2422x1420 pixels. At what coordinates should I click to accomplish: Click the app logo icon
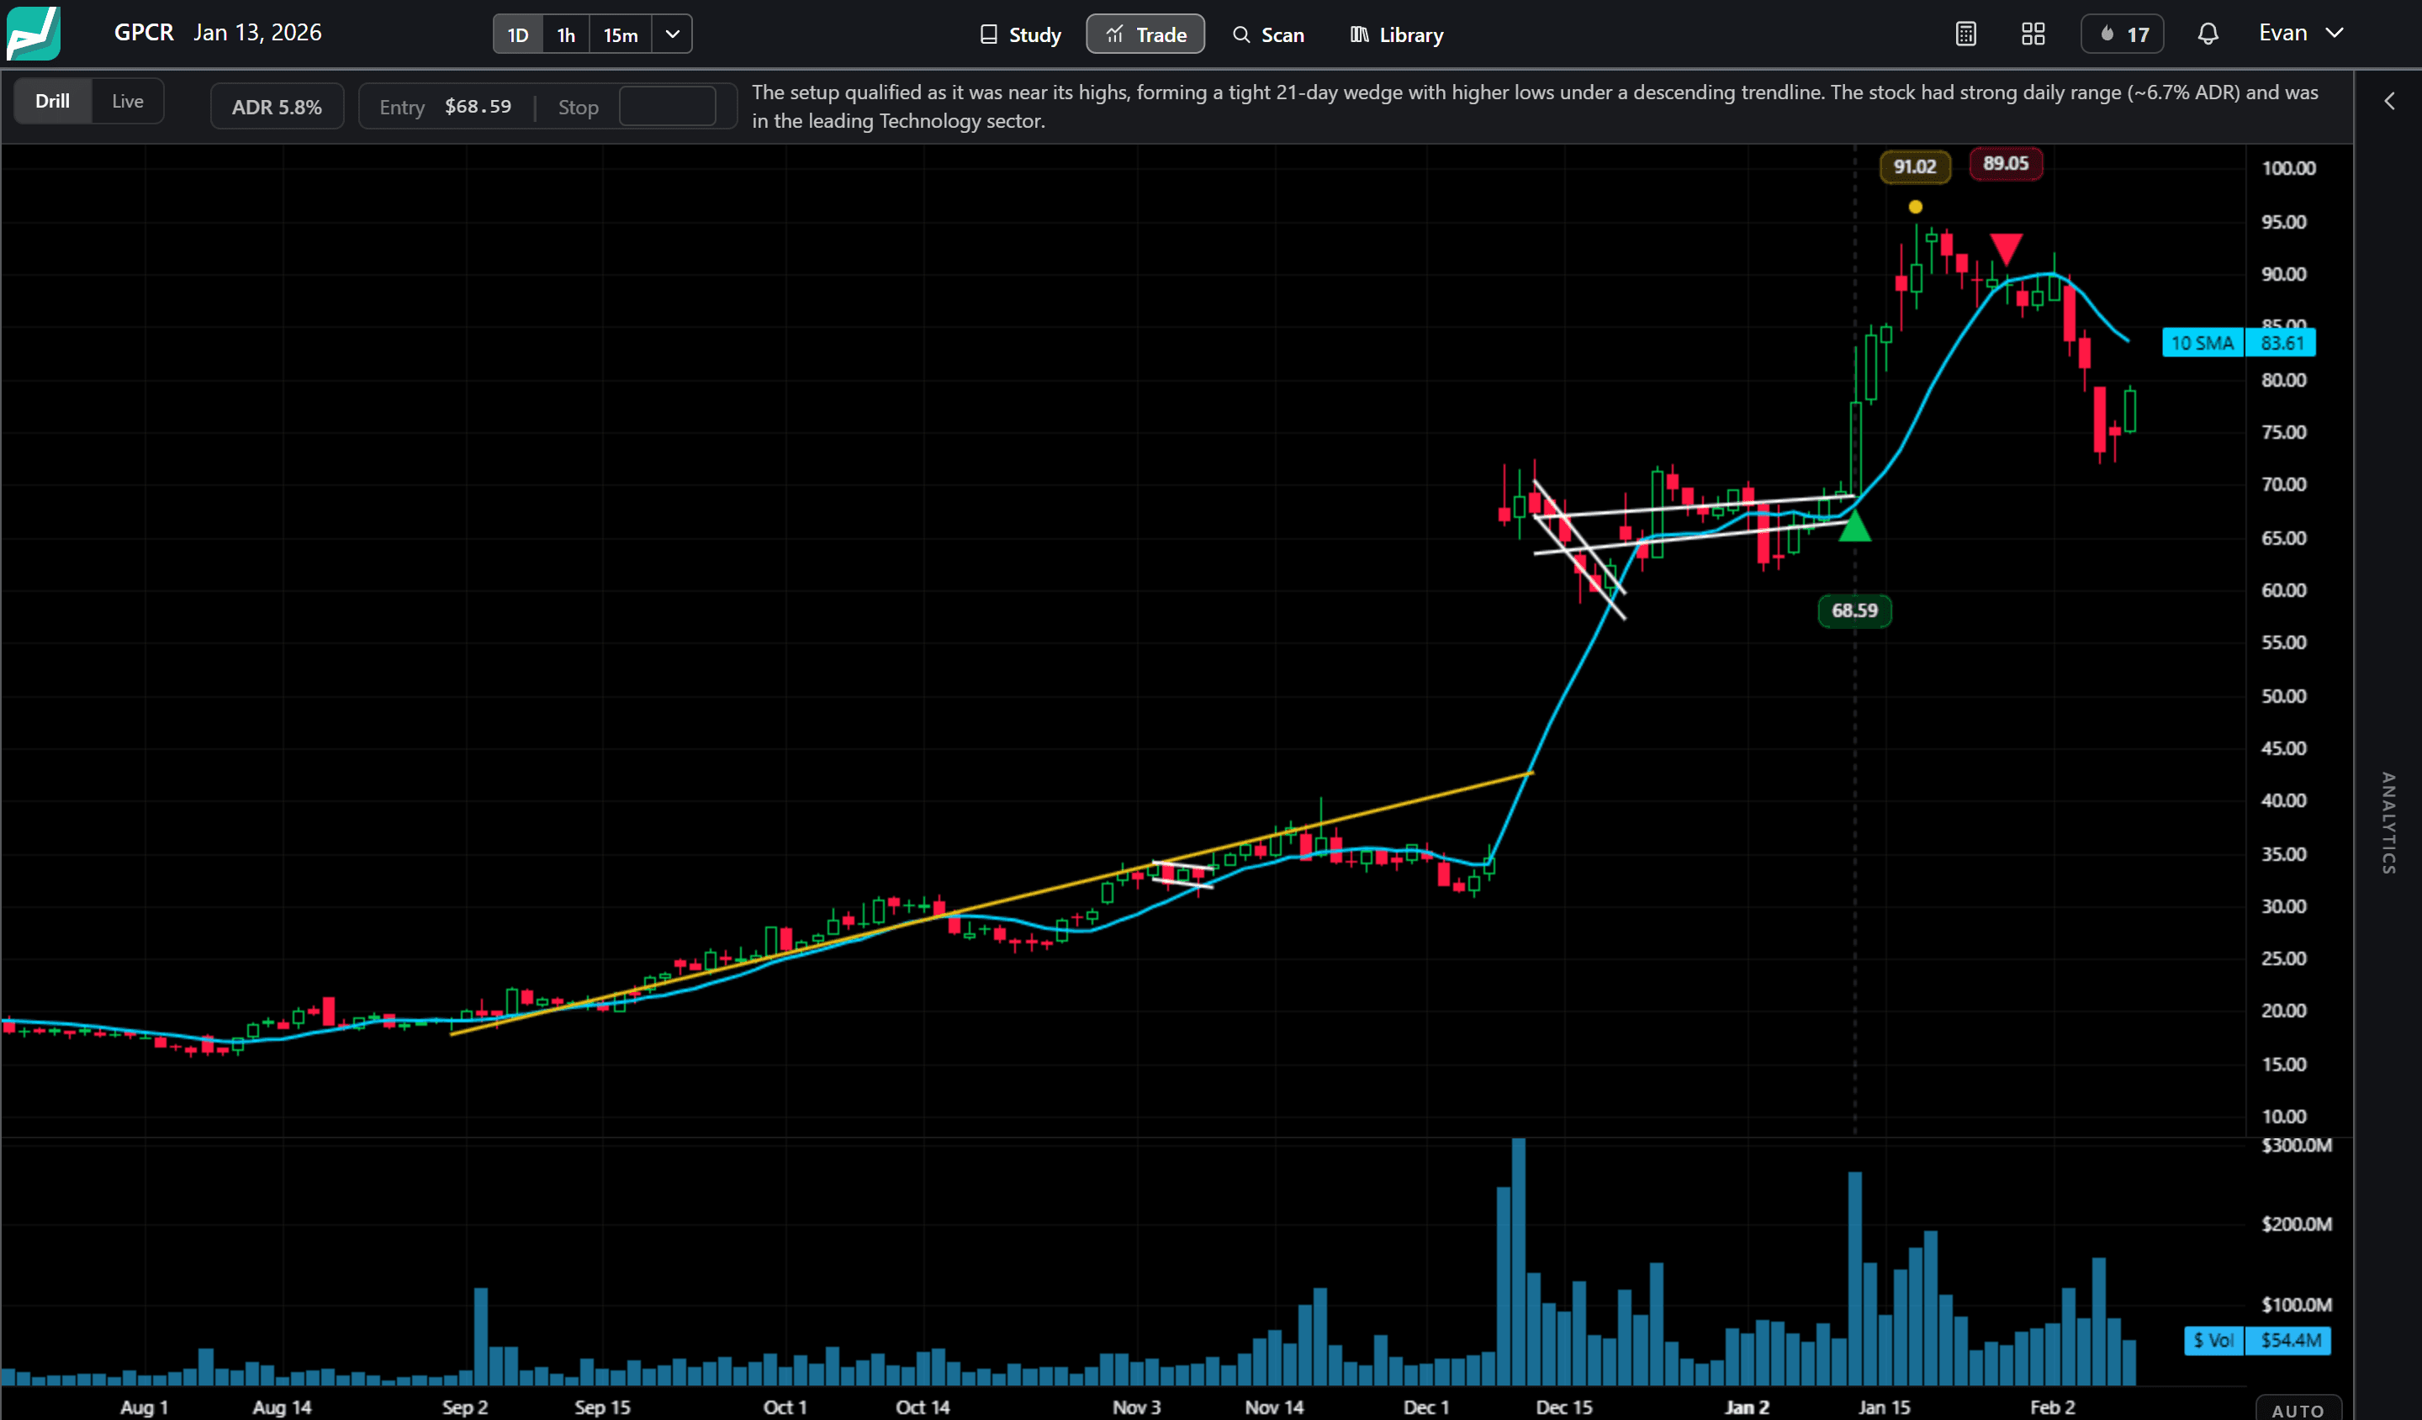(x=34, y=33)
